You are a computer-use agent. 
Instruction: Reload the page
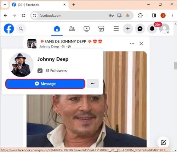point(23,16)
